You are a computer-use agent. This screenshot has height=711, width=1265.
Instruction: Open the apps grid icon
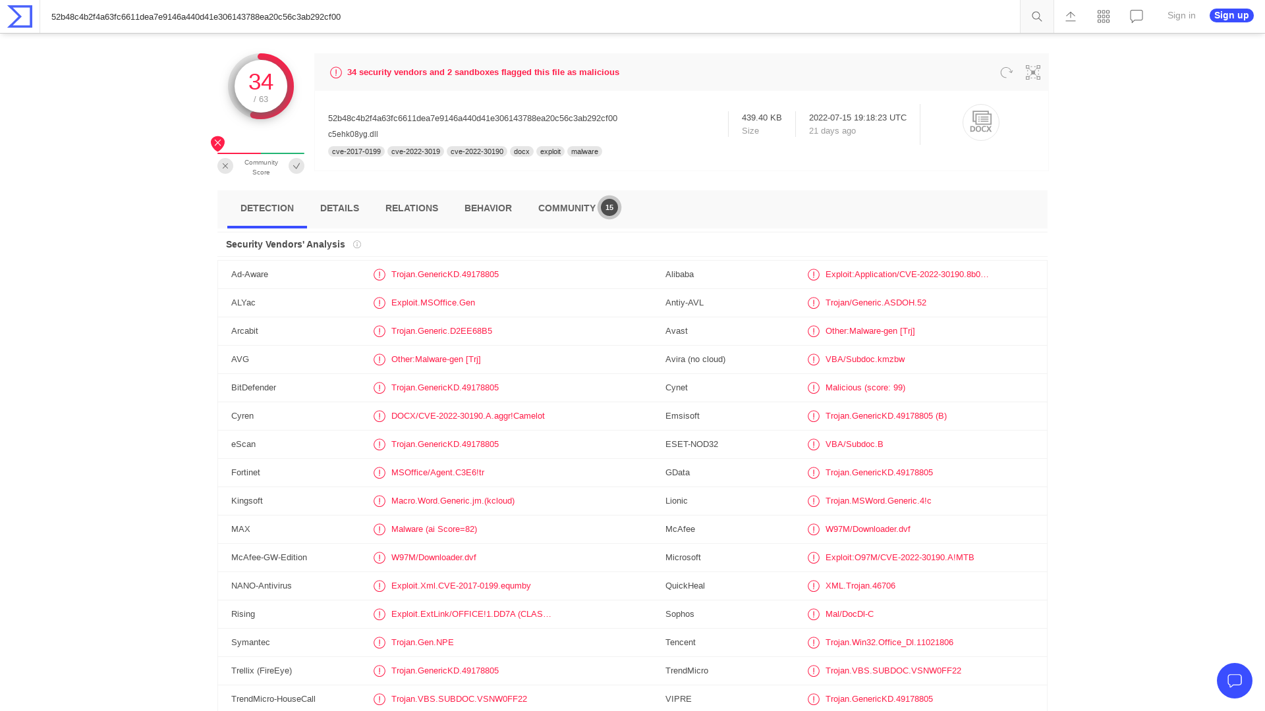pos(1104,16)
